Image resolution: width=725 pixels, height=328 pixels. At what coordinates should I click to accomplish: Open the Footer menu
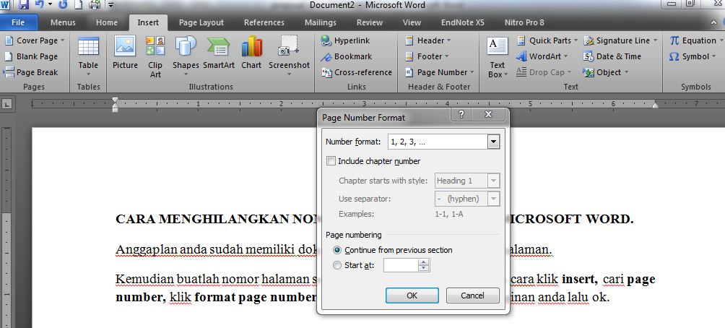tap(427, 56)
